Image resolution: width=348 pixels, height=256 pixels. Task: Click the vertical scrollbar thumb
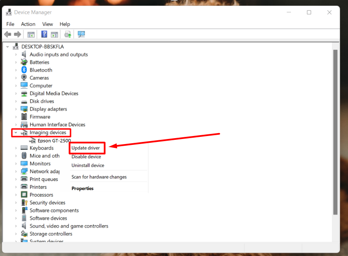(x=335, y=132)
